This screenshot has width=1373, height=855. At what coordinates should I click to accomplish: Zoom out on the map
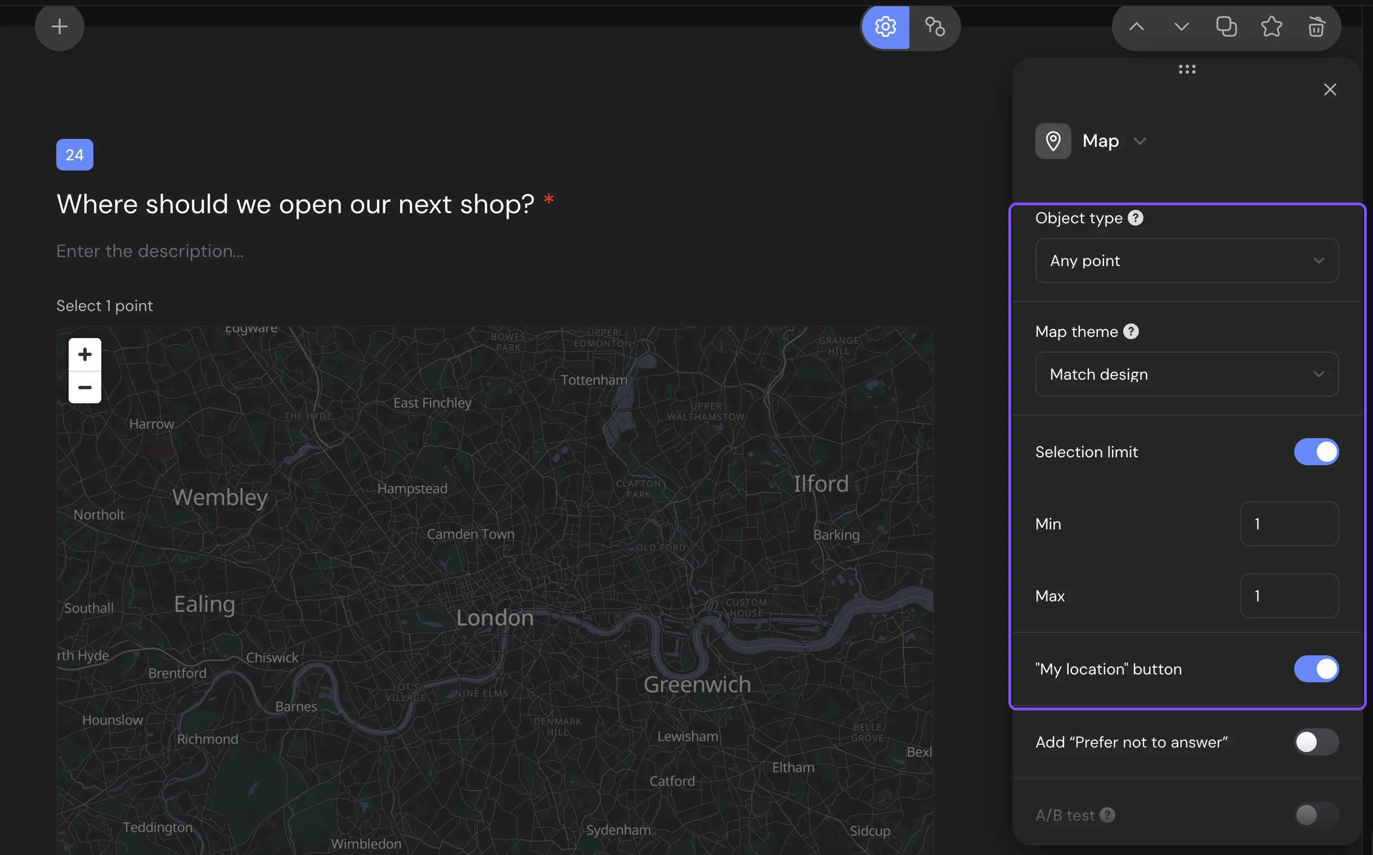click(85, 388)
